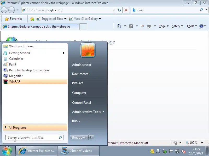Open Action Center flag icon
Viewport: 209px width, 156px height.
pos(171,151)
